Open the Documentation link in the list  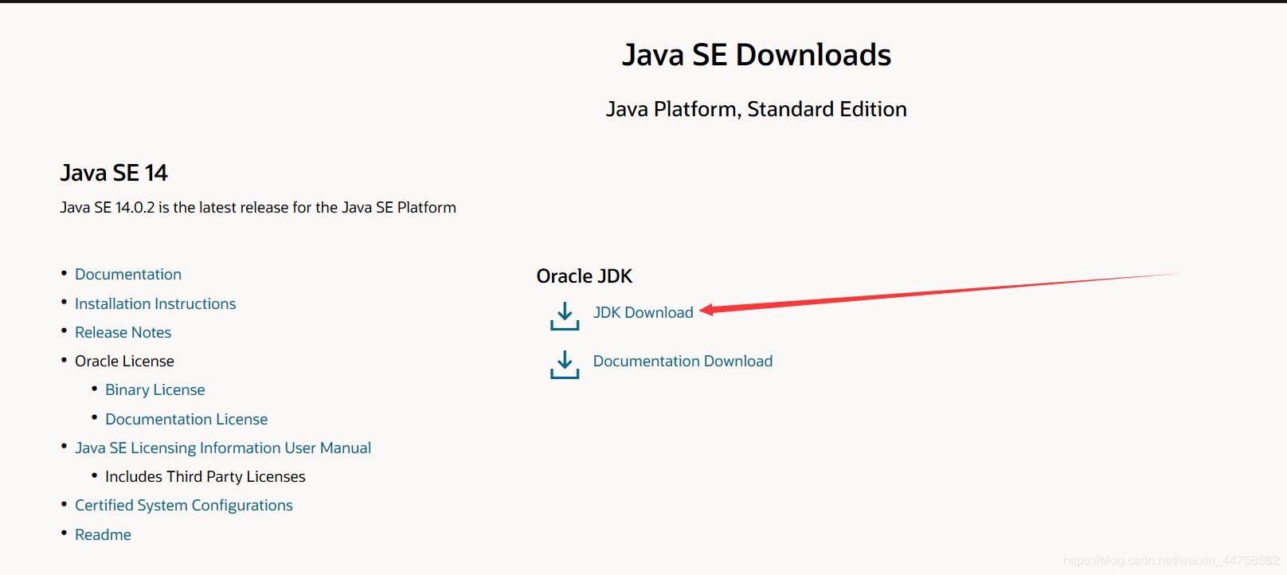(128, 274)
